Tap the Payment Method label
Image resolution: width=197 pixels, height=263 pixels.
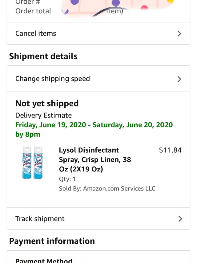(44, 261)
